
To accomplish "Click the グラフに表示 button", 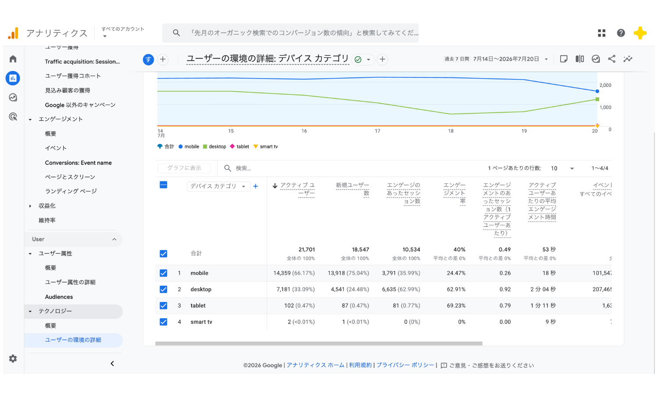I will [184, 168].
